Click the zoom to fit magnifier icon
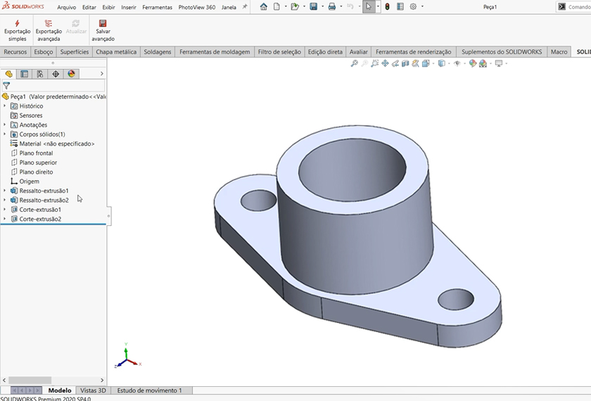 pos(355,63)
